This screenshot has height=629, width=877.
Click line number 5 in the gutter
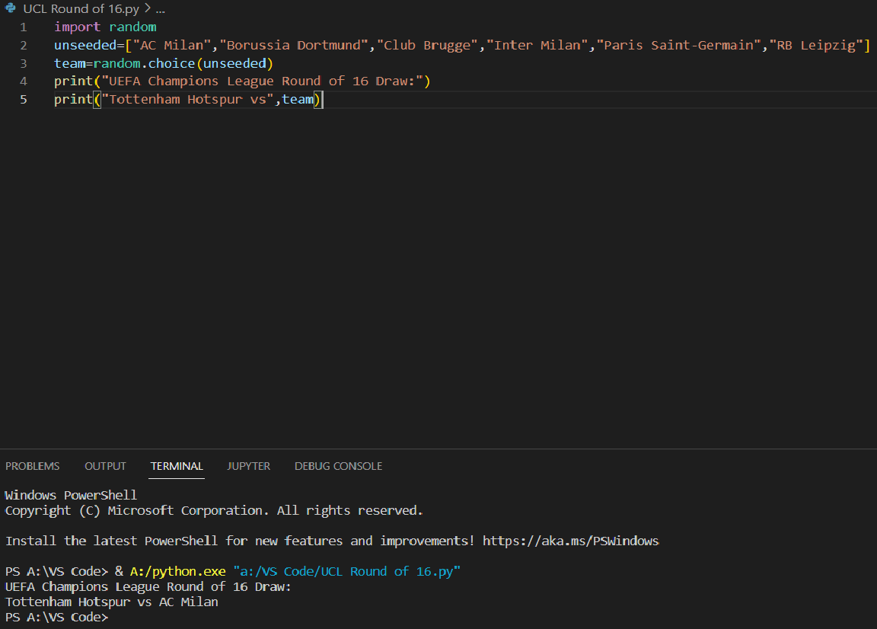[24, 100]
